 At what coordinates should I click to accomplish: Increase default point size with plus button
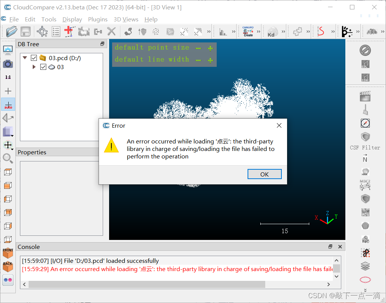tap(210, 47)
